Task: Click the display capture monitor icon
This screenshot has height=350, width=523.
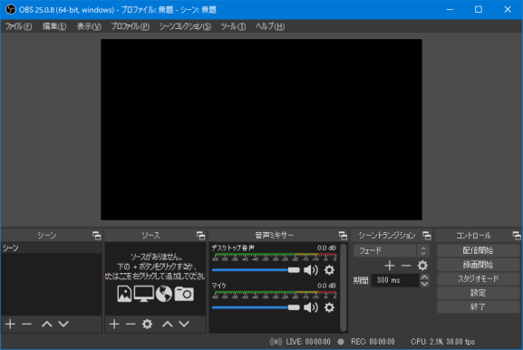Action: tap(144, 294)
